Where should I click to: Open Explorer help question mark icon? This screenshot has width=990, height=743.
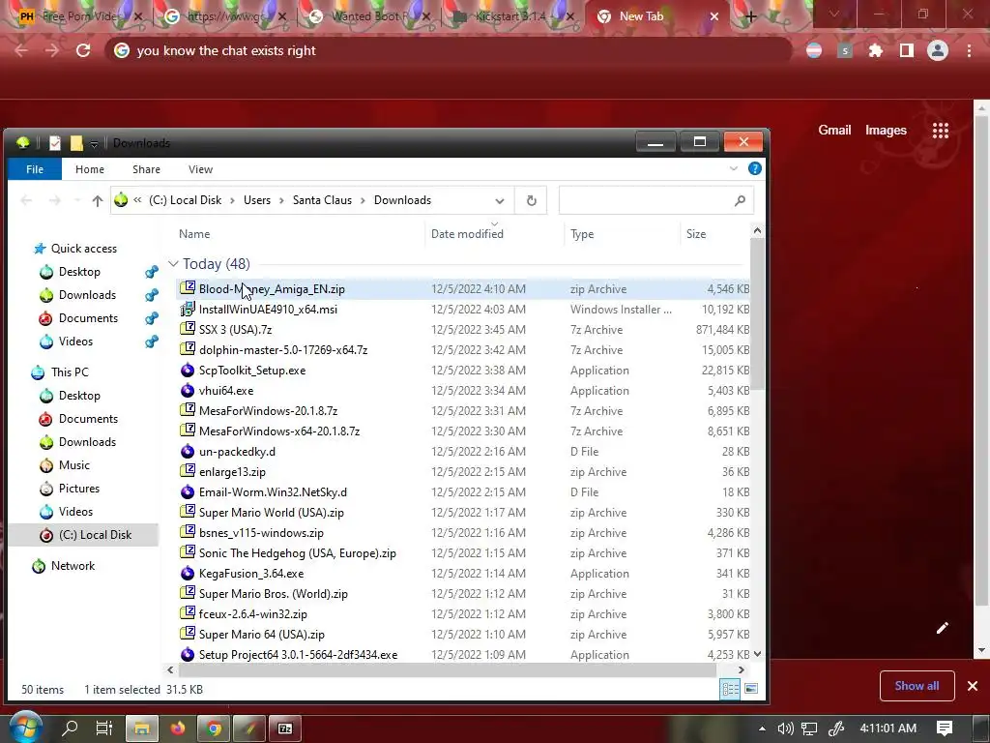[754, 168]
